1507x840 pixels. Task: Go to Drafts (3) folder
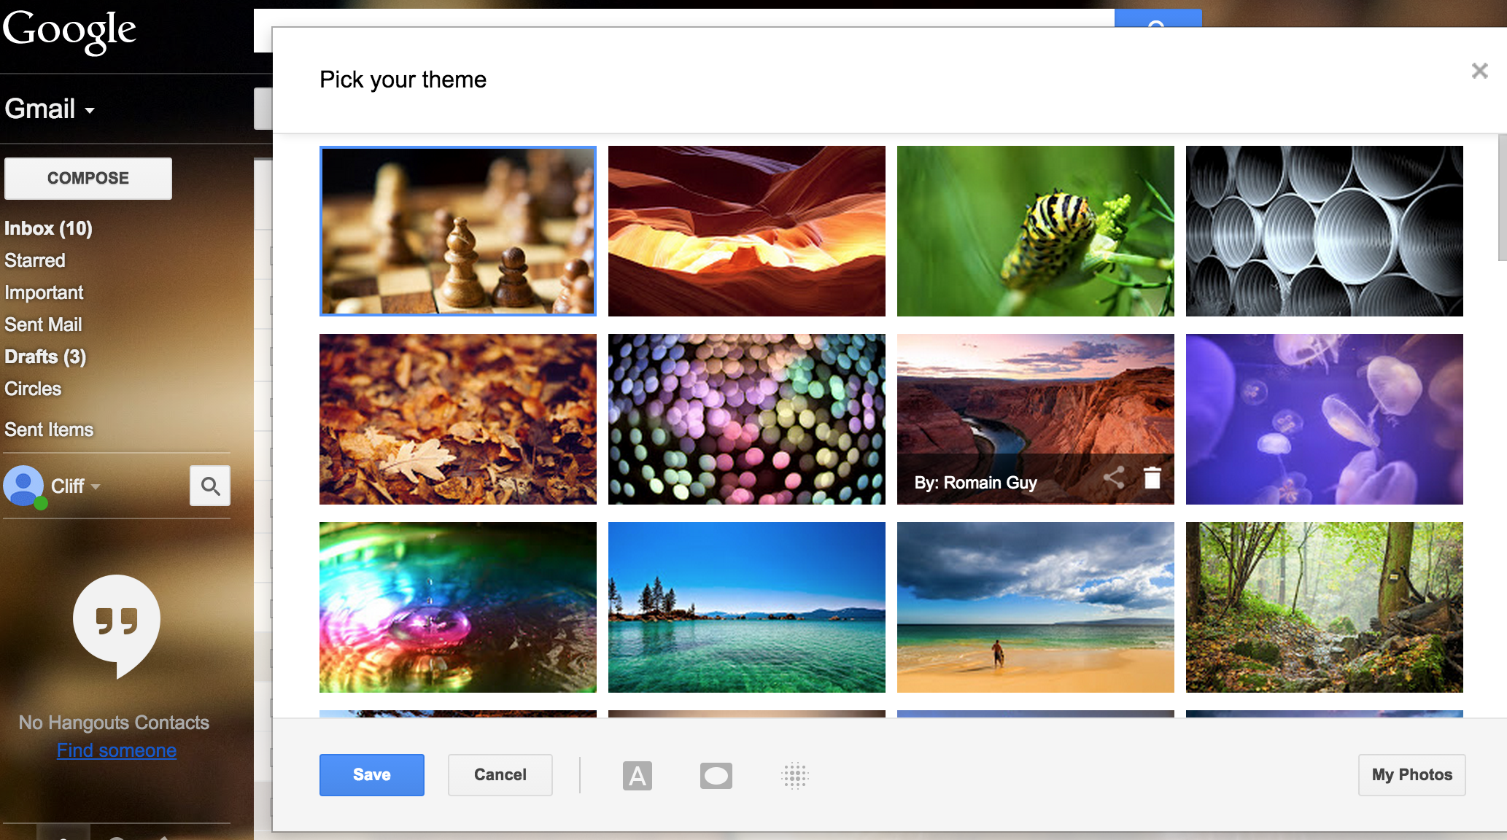coord(45,357)
